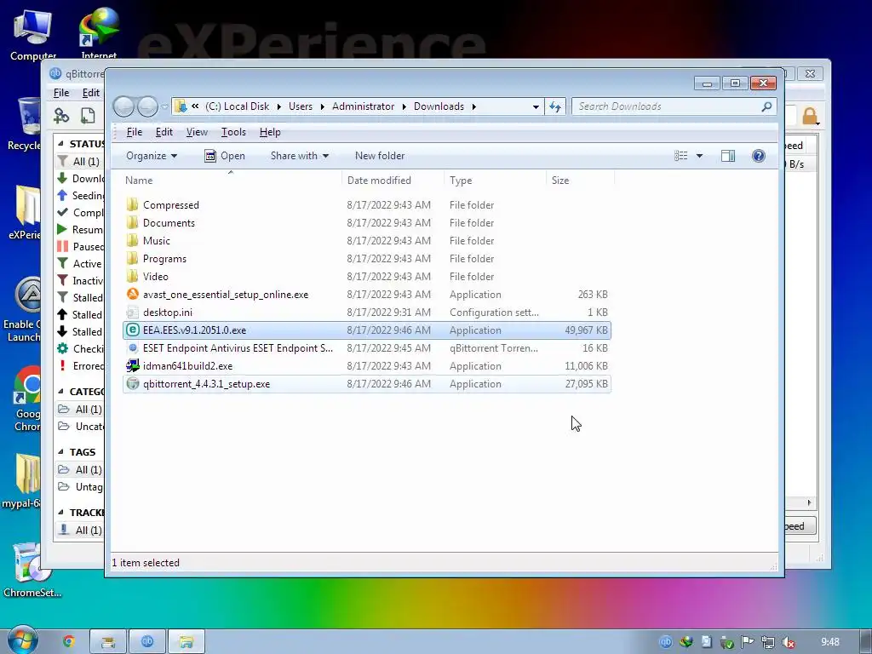Select Errored filter in qBittorrent sidebar
Viewport: 872px width, 654px height.
(x=80, y=366)
